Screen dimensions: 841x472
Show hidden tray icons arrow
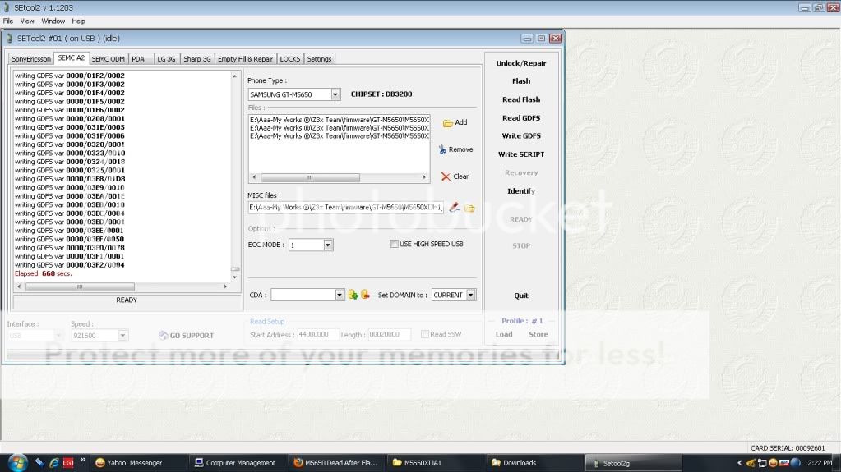pos(740,463)
